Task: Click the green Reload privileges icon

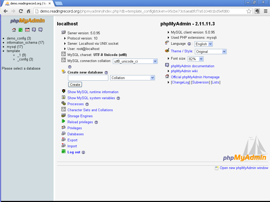Action: click(x=64, y=121)
